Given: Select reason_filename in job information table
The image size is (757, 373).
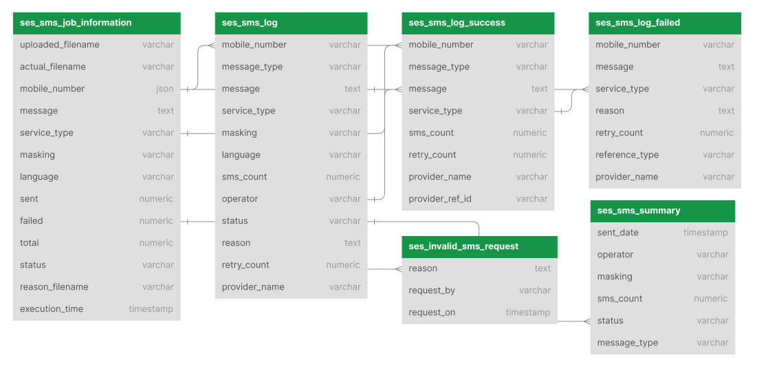Looking at the screenshot, I should (x=96, y=287).
